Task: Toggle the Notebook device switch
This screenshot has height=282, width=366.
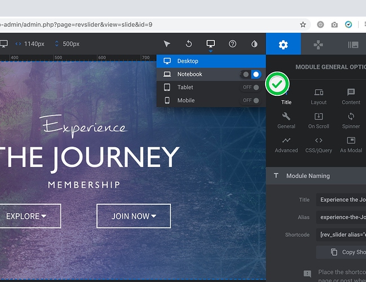Action: click(252, 74)
